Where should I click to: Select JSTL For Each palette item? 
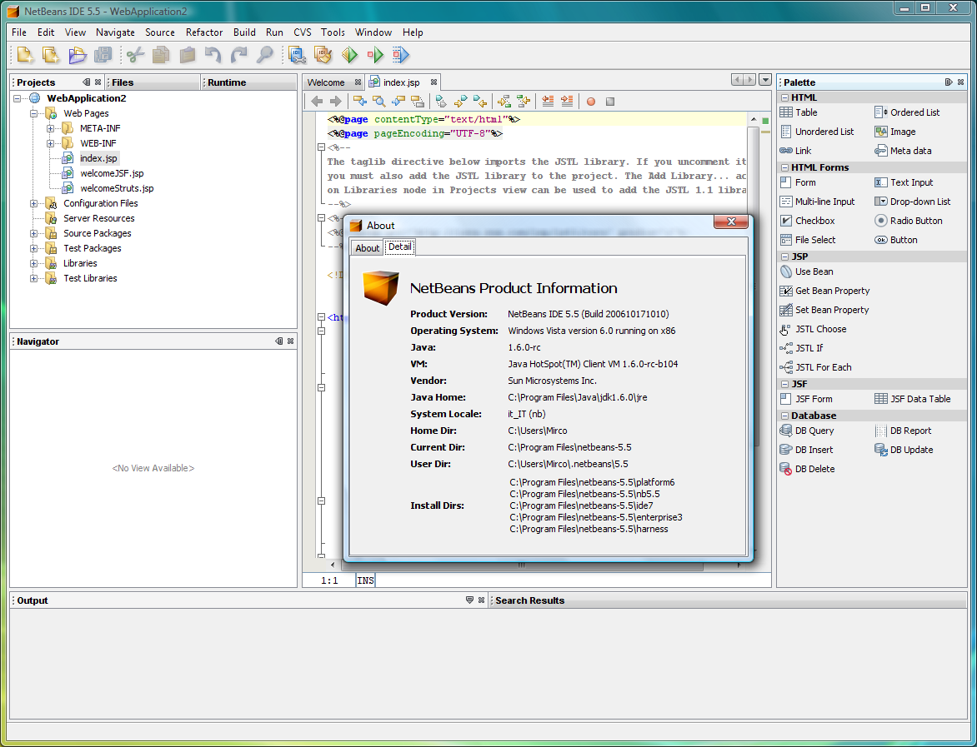[x=815, y=367]
